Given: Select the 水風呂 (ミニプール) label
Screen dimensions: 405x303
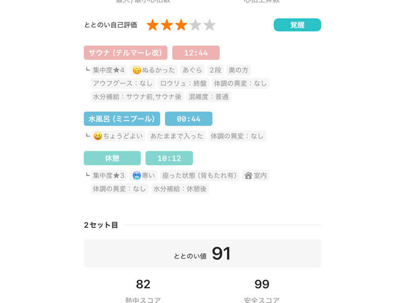Looking at the screenshot, I should coord(122,119).
